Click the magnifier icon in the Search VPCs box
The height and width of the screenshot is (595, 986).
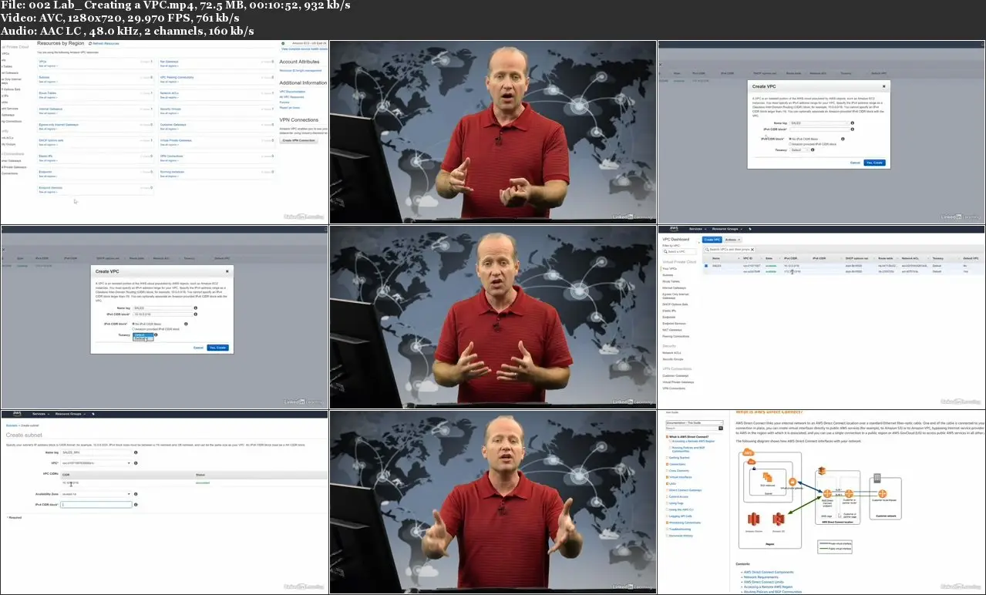[708, 250]
